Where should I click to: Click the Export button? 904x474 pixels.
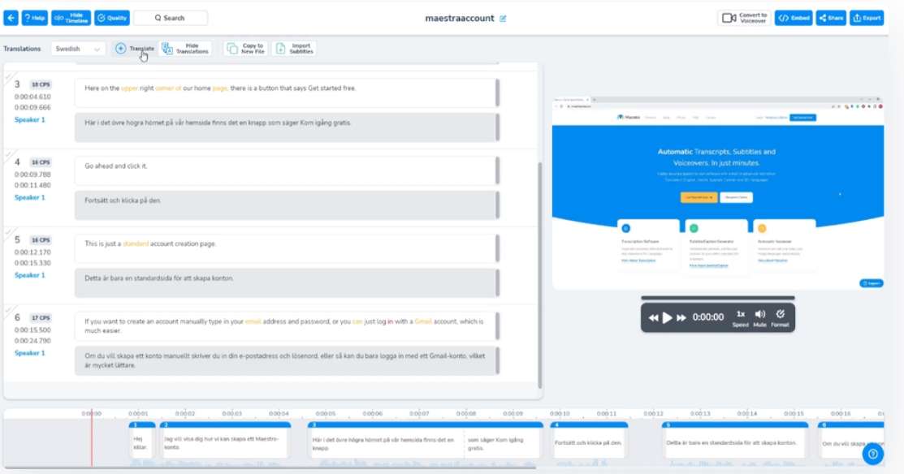pos(867,18)
